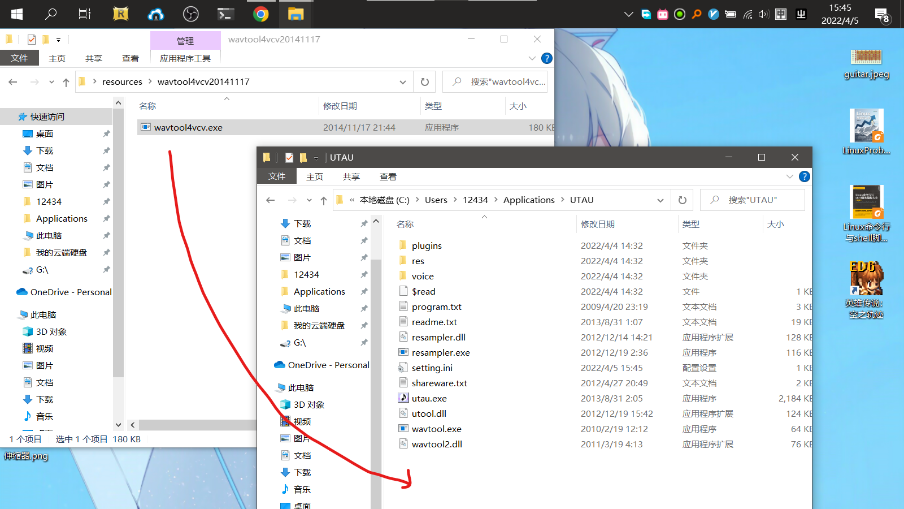904x509 pixels.
Task: Open 主页 tab in wavtool4vcv window
Action: [x=57, y=58]
